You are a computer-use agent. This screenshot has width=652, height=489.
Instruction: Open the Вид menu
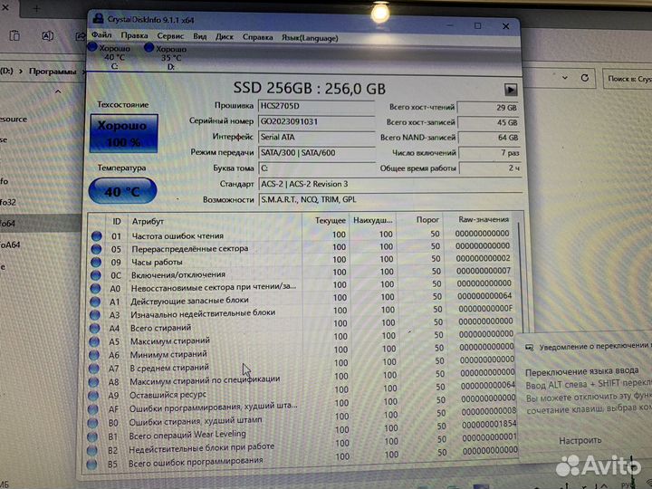[199, 36]
